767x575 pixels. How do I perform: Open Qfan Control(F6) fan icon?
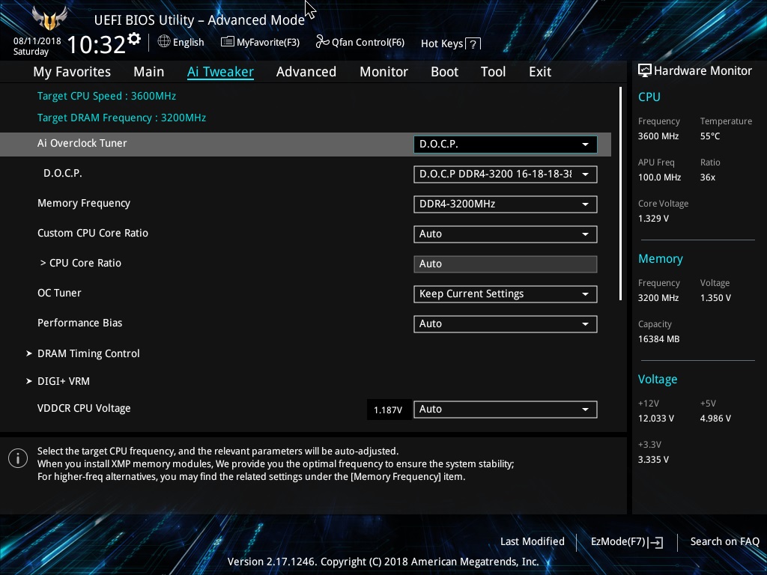(x=322, y=42)
